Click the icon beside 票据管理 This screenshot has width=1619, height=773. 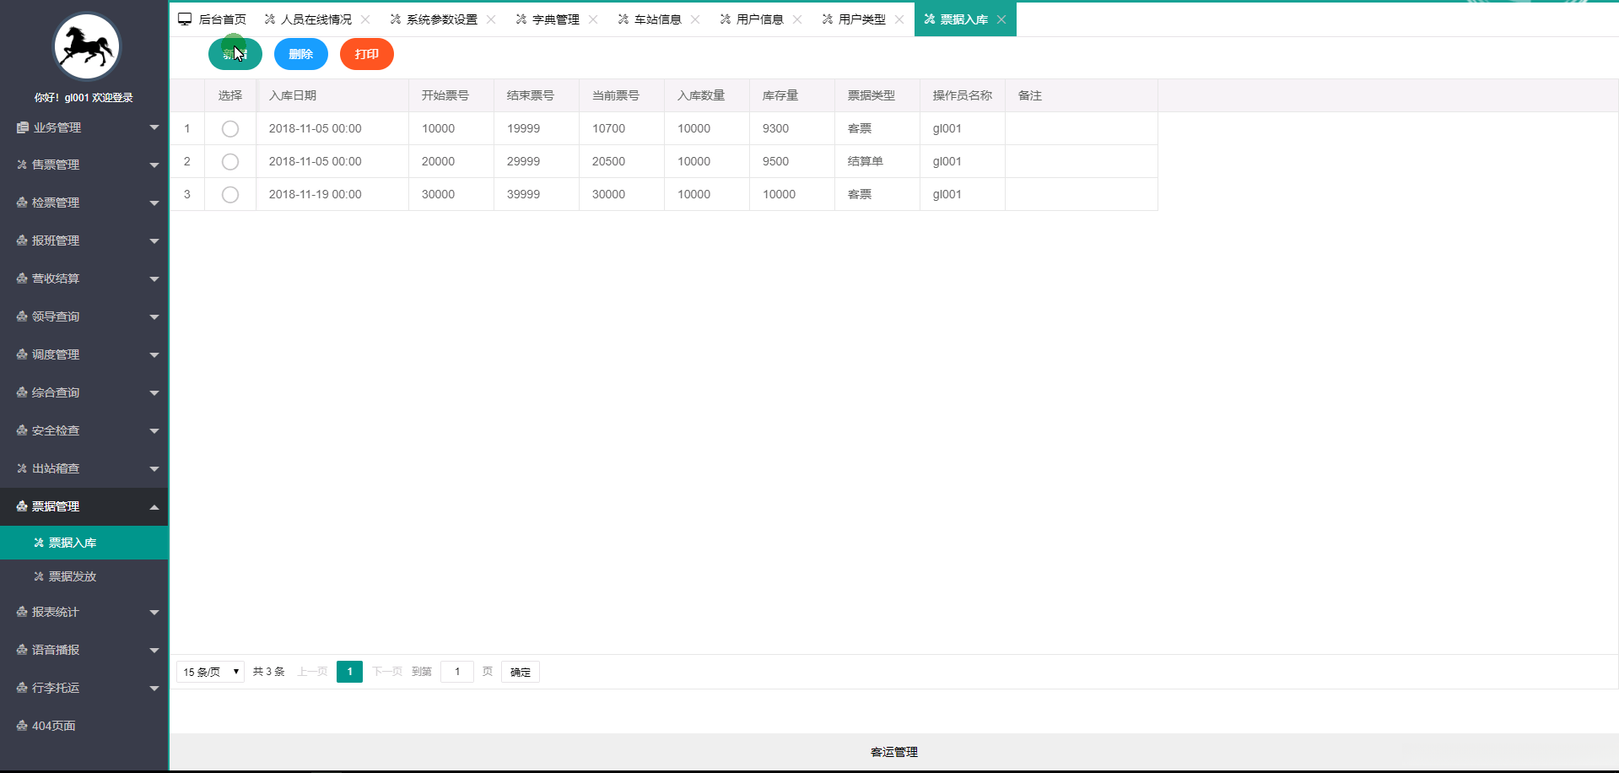pos(22,506)
